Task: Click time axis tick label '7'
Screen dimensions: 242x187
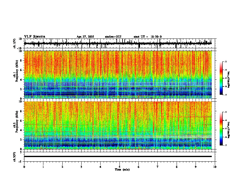Action: click(x=158, y=167)
